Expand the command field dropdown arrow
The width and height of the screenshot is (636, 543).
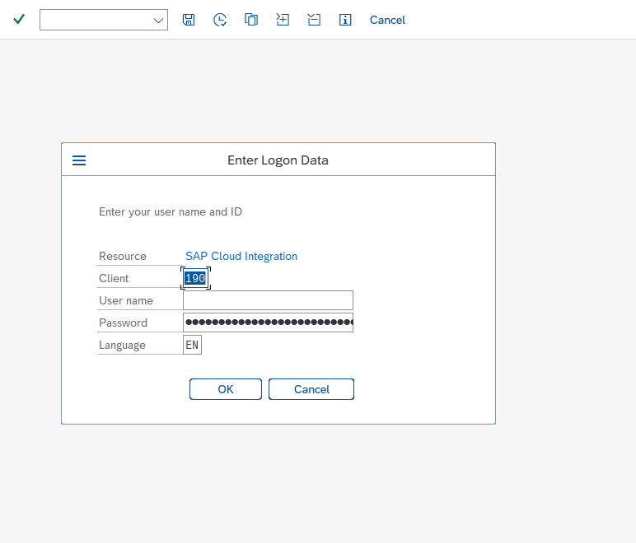pyautogui.click(x=159, y=21)
